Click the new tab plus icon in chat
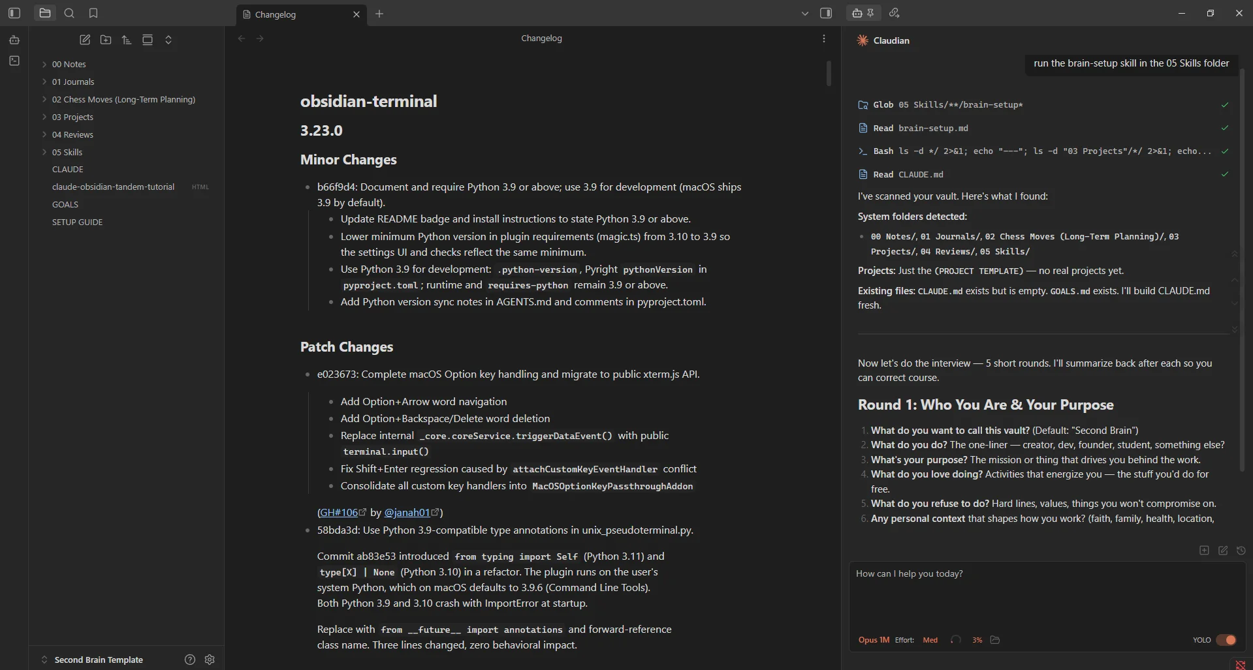The image size is (1253, 670). click(1204, 551)
